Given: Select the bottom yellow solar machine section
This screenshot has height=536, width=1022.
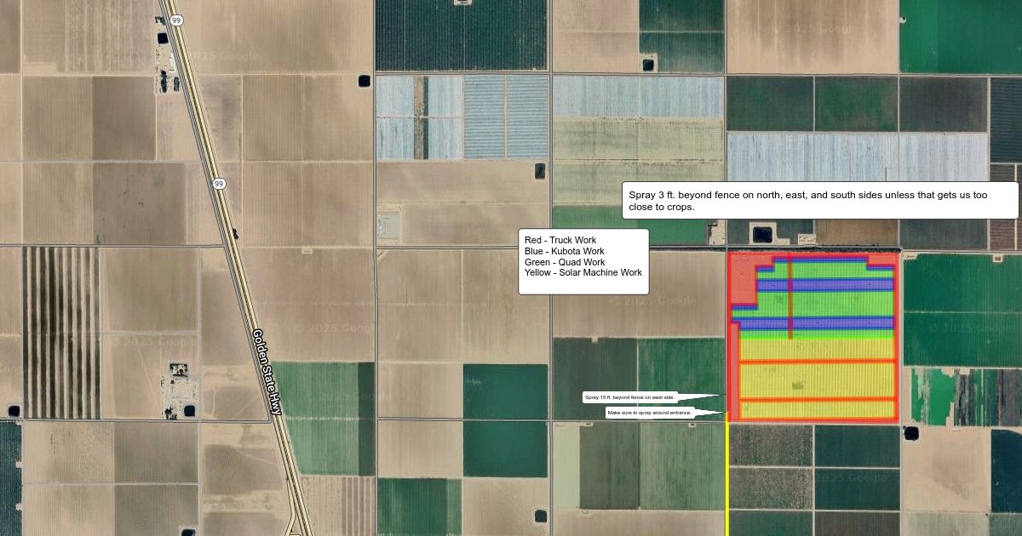Looking at the screenshot, I should pyautogui.click(x=816, y=409).
